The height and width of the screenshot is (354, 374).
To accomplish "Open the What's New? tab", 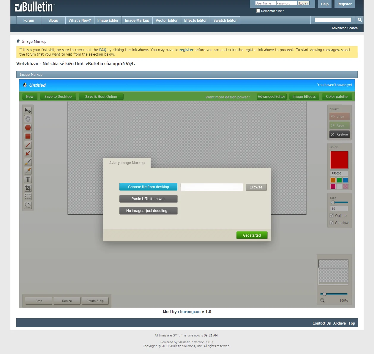I will click(x=80, y=21).
